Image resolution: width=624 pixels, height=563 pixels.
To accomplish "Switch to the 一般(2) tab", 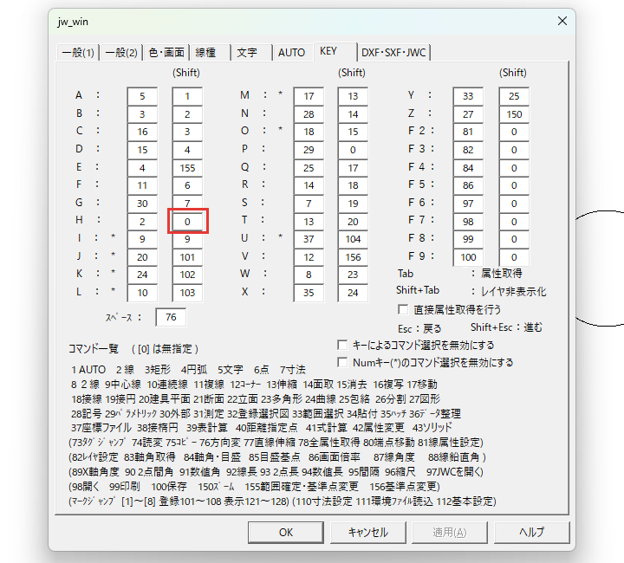I will click(x=121, y=53).
